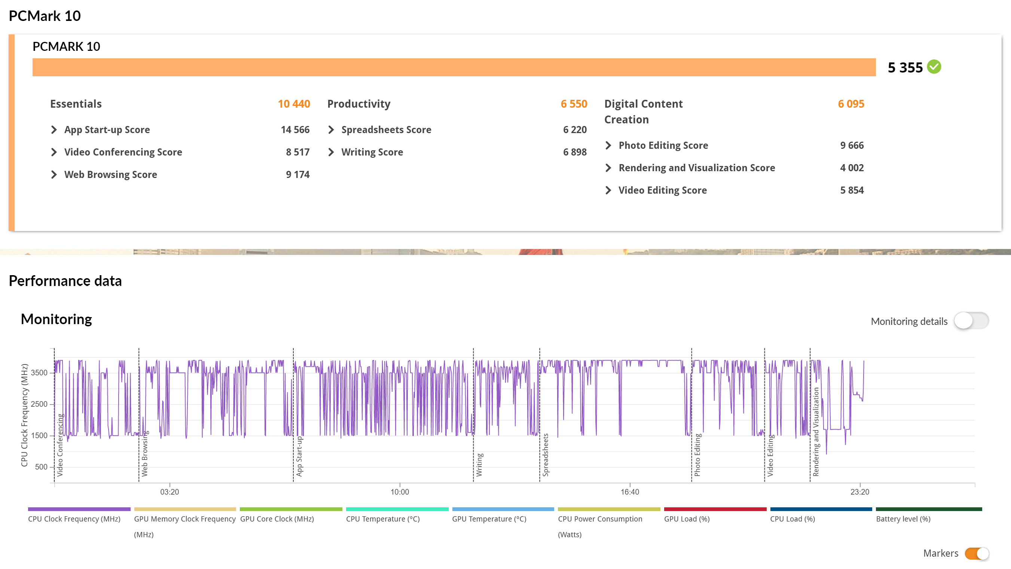Select the Battery level legend item
The height and width of the screenshot is (569, 1011).
point(902,519)
